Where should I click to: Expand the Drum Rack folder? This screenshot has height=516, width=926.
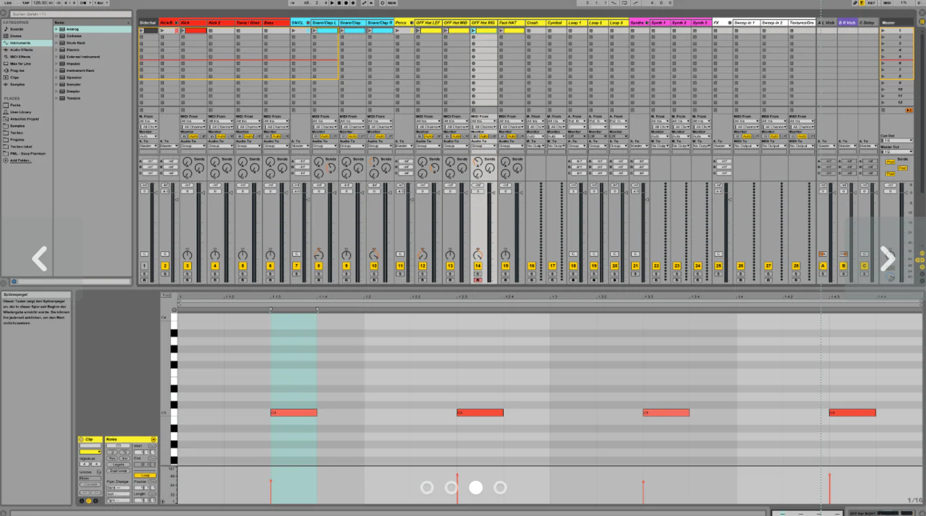point(57,43)
